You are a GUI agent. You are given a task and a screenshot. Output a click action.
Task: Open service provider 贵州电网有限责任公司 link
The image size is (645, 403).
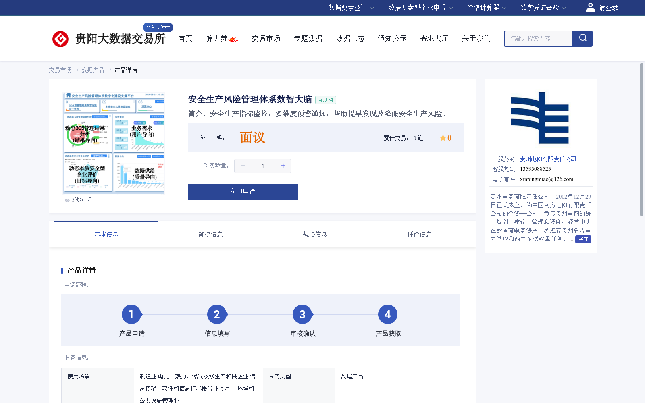click(548, 159)
